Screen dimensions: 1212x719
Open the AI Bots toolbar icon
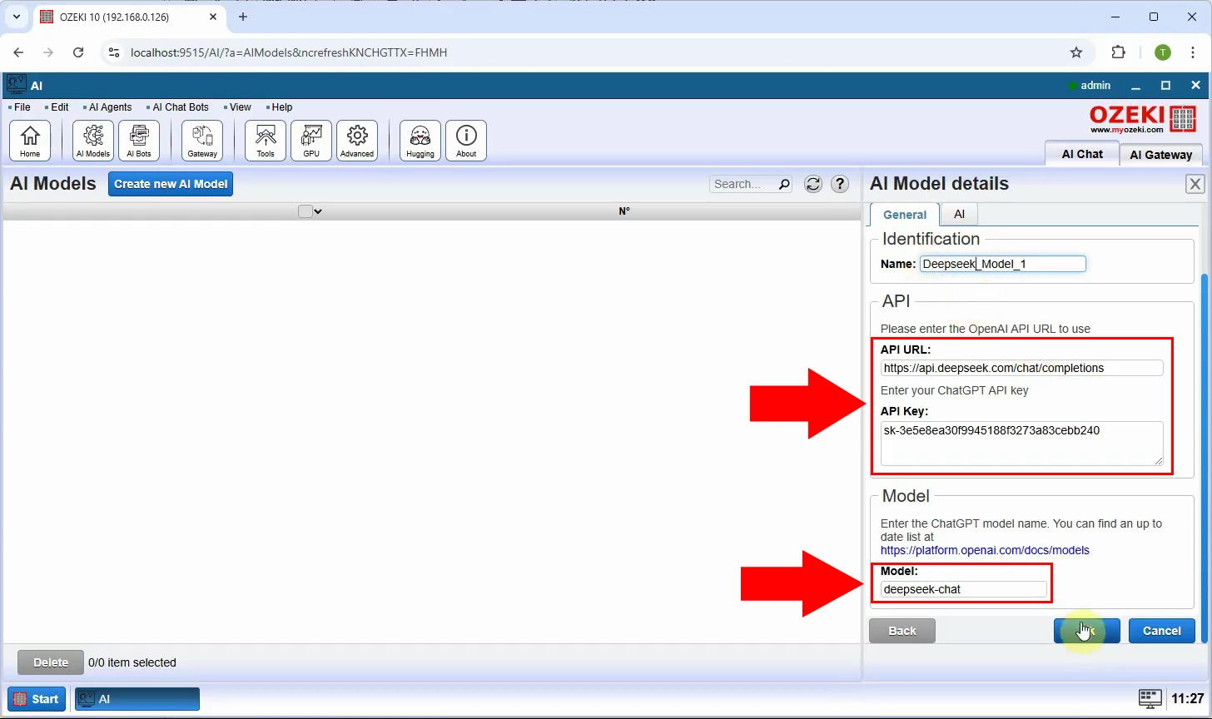(139, 141)
